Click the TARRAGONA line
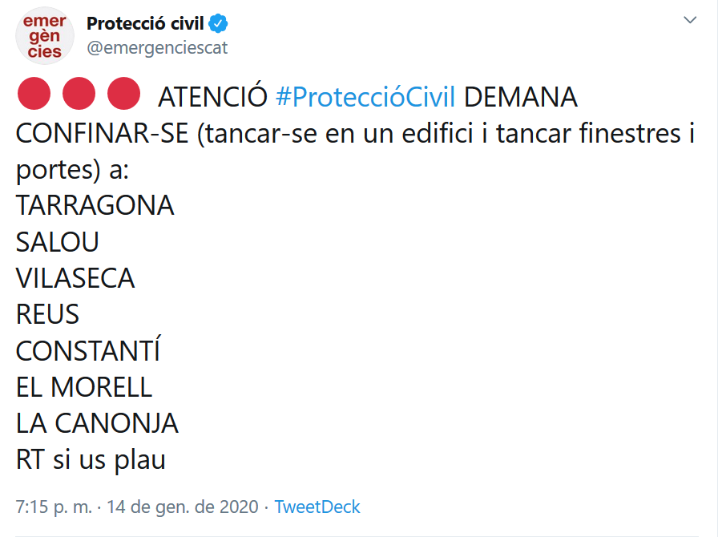The height and width of the screenshot is (537, 718). [x=95, y=205]
